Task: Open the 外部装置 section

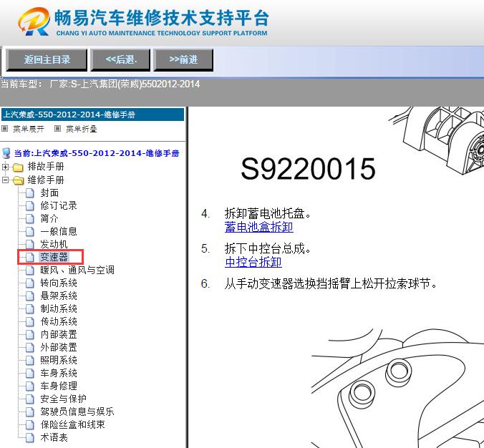Action: [59, 347]
